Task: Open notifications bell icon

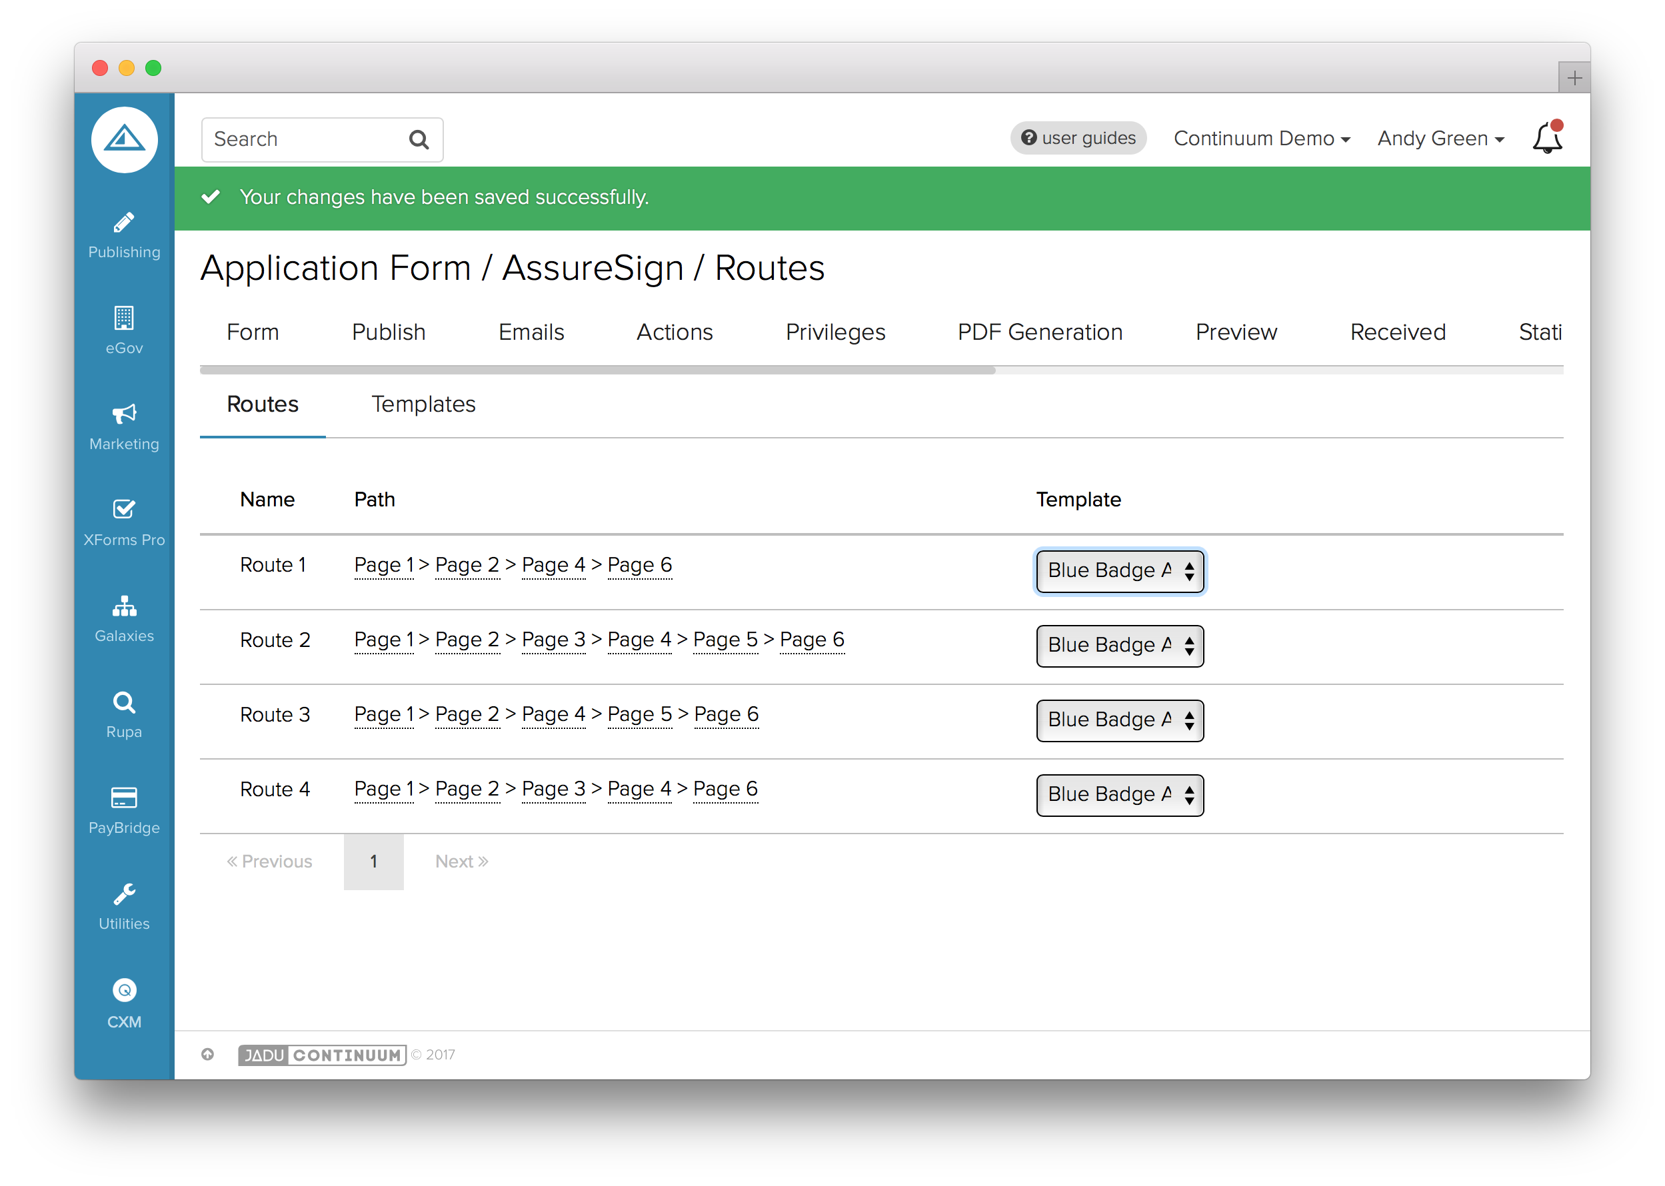Action: 1546,138
